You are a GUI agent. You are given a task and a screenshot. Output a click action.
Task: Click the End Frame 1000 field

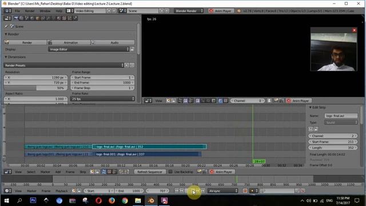pyautogui.click(x=103, y=82)
